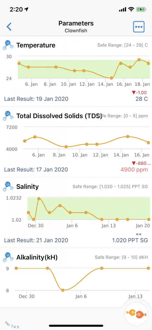Select Last Result: 17 Jan 2020
The image size is (152, 330).
click(x=36, y=169)
